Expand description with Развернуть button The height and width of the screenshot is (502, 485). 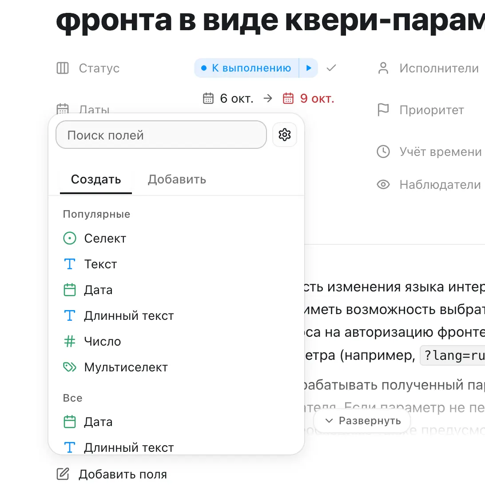362,421
